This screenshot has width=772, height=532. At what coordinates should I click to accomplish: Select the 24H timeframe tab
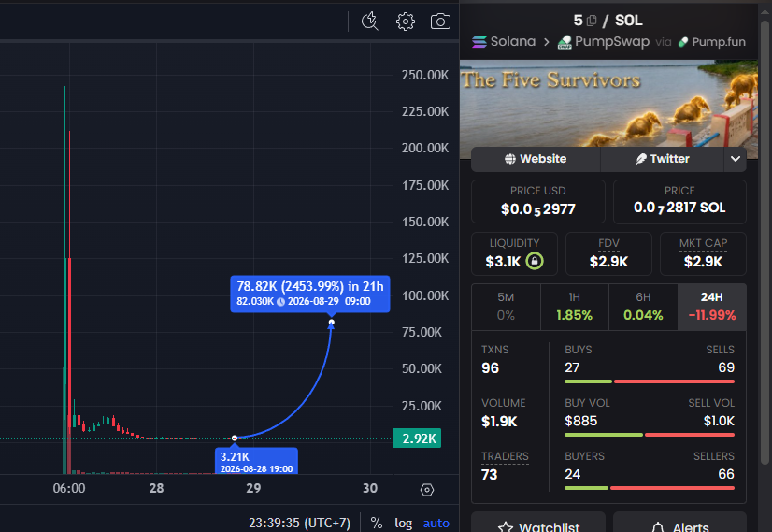tap(712, 307)
